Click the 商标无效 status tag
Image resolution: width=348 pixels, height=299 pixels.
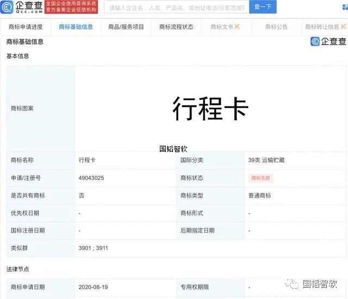[x=260, y=178]
